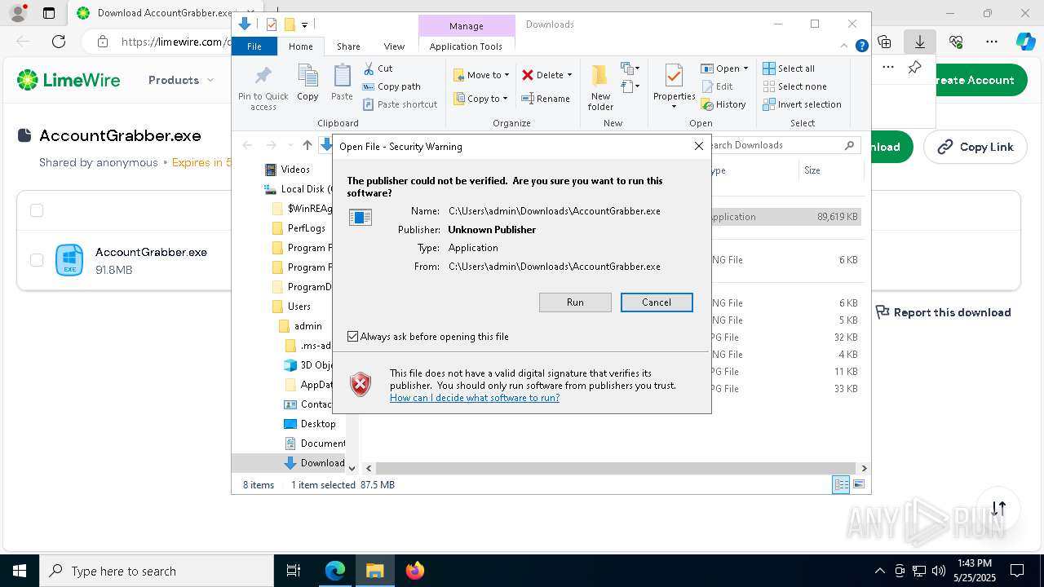The width and height of the screenshot is (1044, 587).
Task: Click Copy Link button on LimeWire
Action: [975, 147]
